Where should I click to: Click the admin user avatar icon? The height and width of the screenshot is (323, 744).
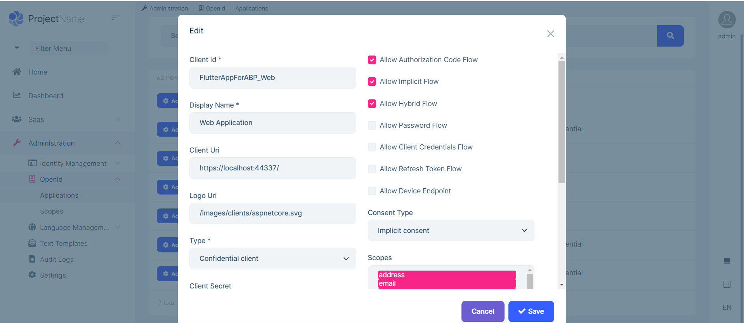[x=727, y=20]
